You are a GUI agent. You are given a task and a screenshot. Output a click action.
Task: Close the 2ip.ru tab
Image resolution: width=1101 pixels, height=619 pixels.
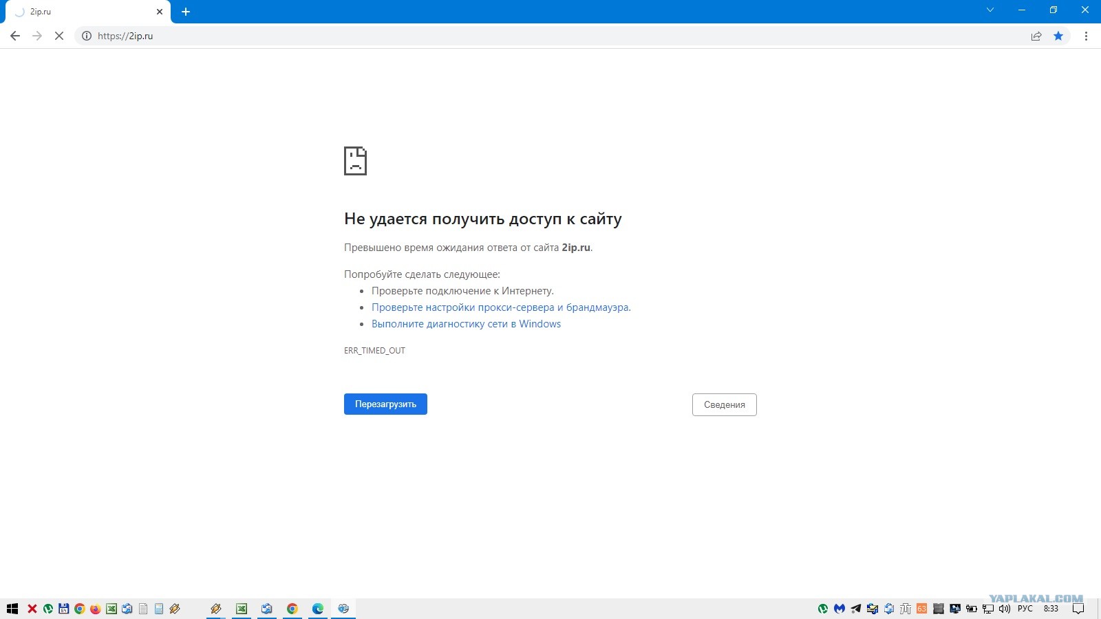[x=160, y=12]
